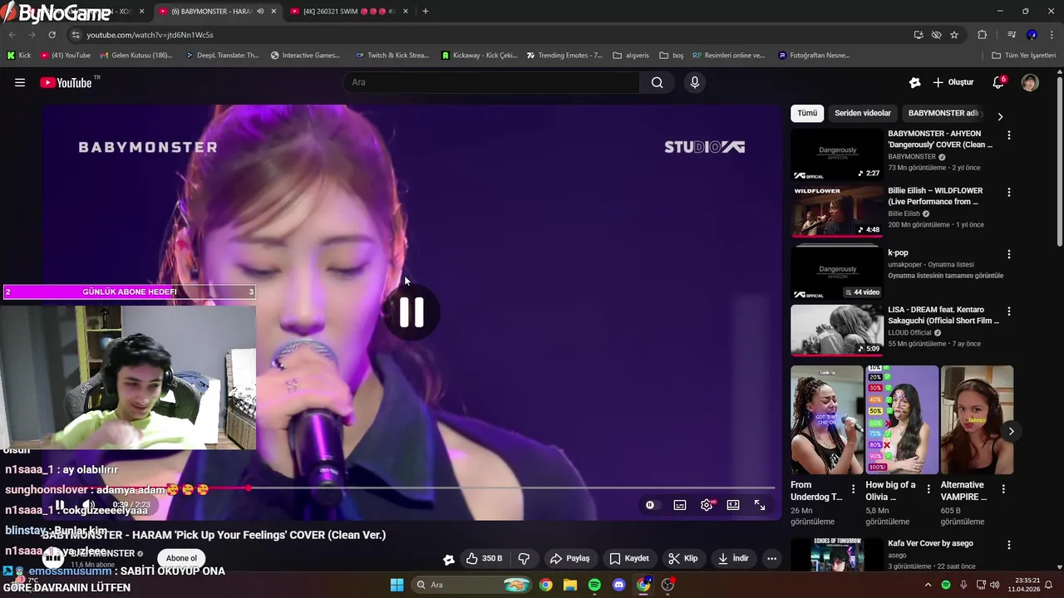Screen dimensions: 1064x598
Task: Open options for the From Underdog short
Action: point(853,489)
